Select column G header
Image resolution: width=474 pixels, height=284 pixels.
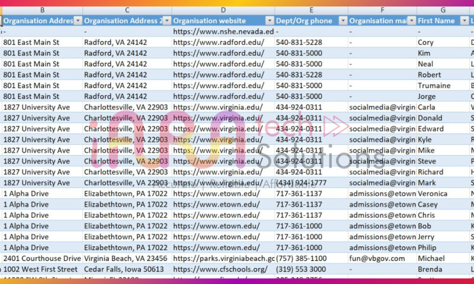(x=443, y=10)
